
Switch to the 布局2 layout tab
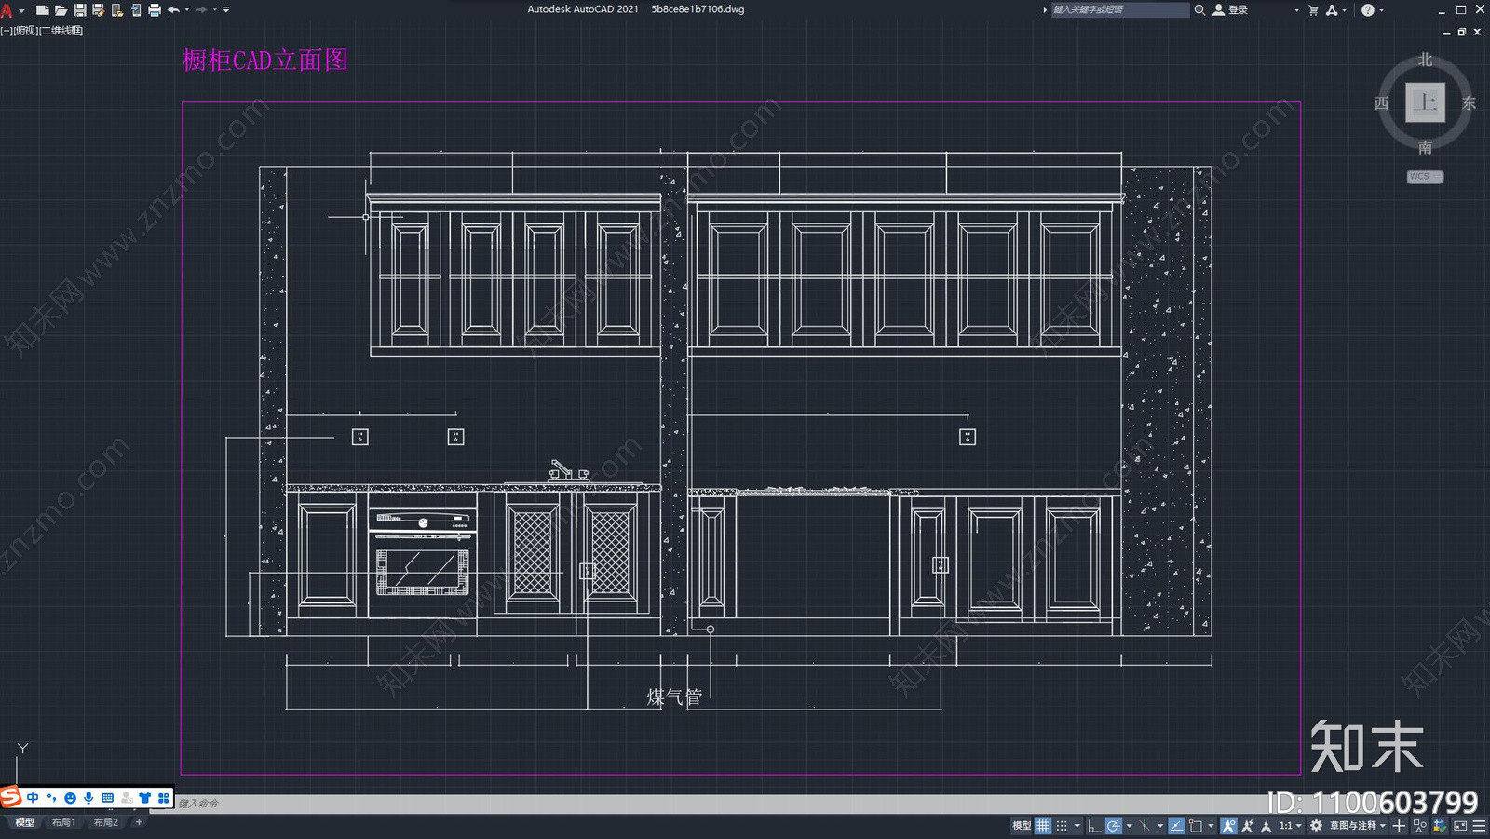pos(105,822)
